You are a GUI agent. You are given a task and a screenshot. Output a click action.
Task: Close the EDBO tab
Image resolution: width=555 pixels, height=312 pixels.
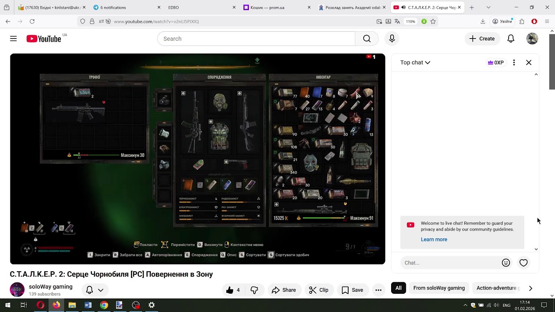(x=234, y=7)
